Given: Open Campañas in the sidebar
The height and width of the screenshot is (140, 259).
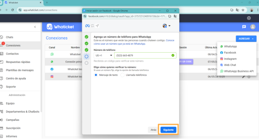Looking at the screenshot, I should point(13,120).
